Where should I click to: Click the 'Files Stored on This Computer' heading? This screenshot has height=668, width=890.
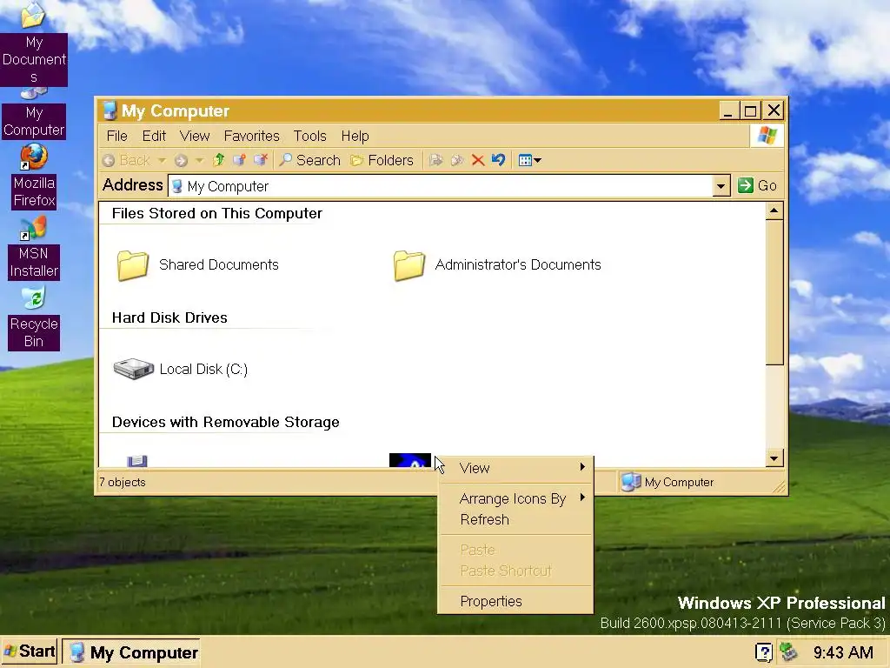[216, 214]
